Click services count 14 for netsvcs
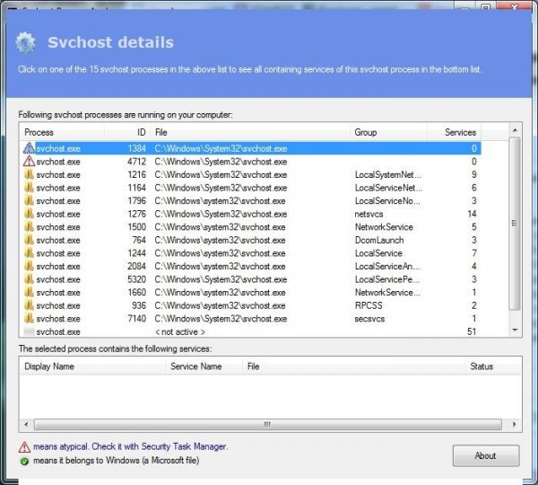This screenshot has width=538, height=485. [472, 214]
